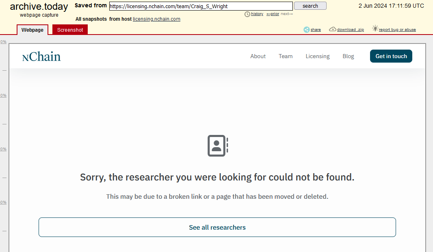
Task: Open the Team menu item
Action: (286, 56)
